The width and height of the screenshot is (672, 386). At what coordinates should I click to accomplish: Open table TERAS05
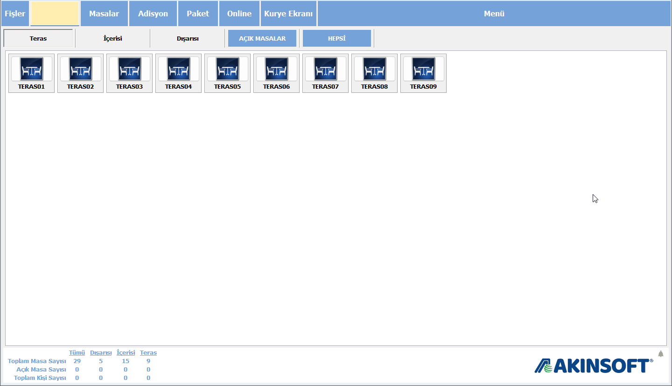pyautogui.click(x=227, y=73)
